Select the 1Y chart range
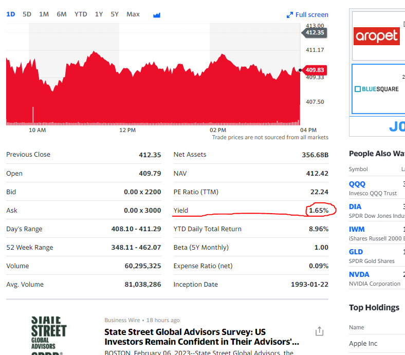The image size is (405, 355). tap(99, 14)
